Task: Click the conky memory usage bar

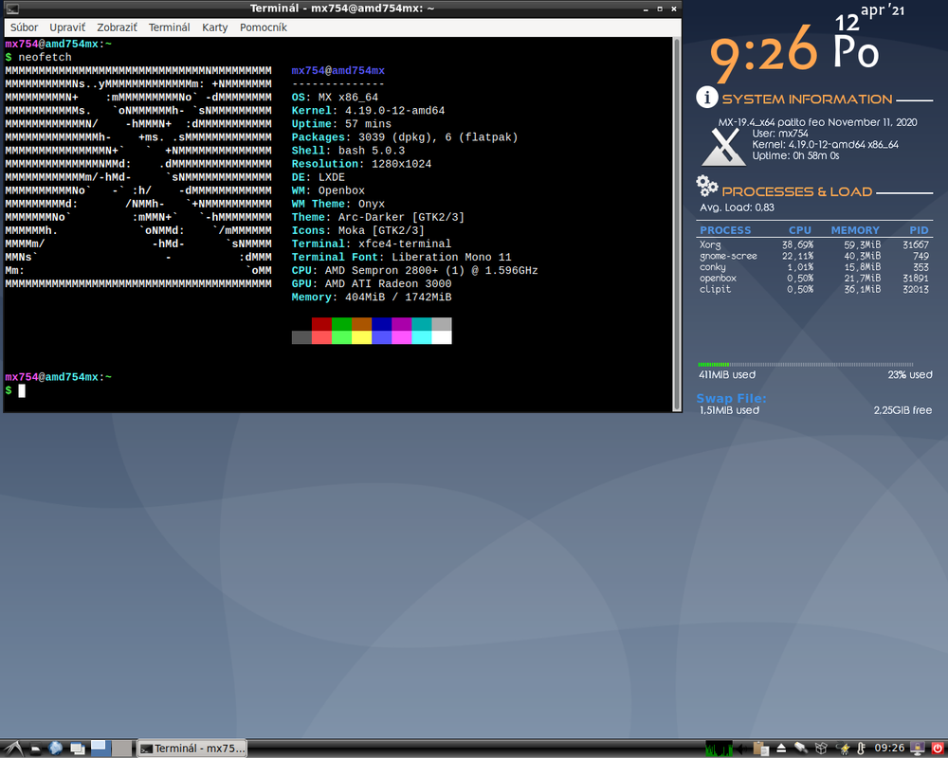Action: [x=805, y=365]
